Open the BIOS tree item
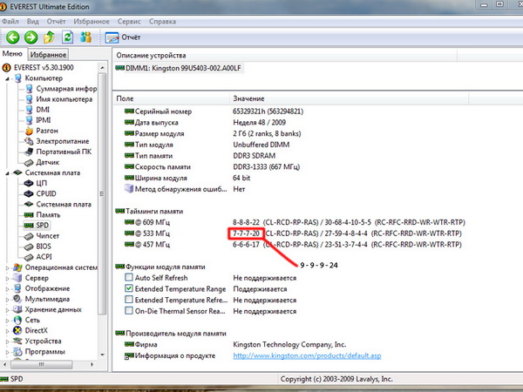The height and width of the screenshot is (392, 523). (x=44, y=247)
